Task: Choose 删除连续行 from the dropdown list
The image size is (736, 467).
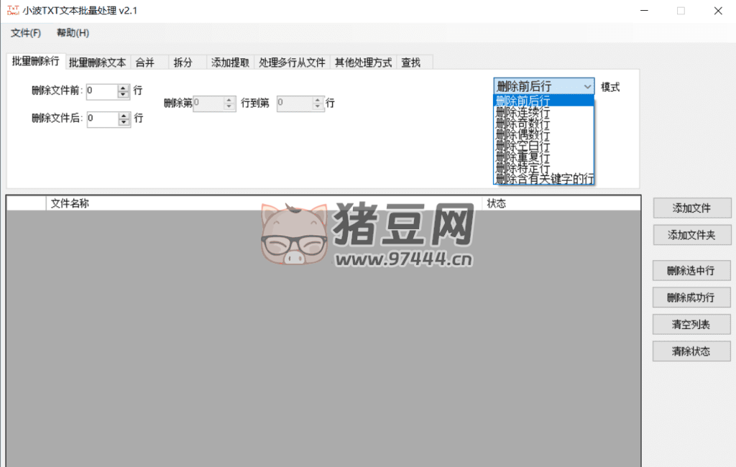Action: (x=523, y=112)
